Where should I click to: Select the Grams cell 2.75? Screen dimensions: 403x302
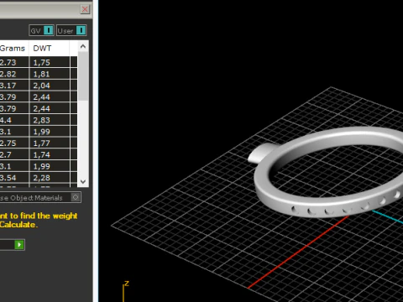14,143
